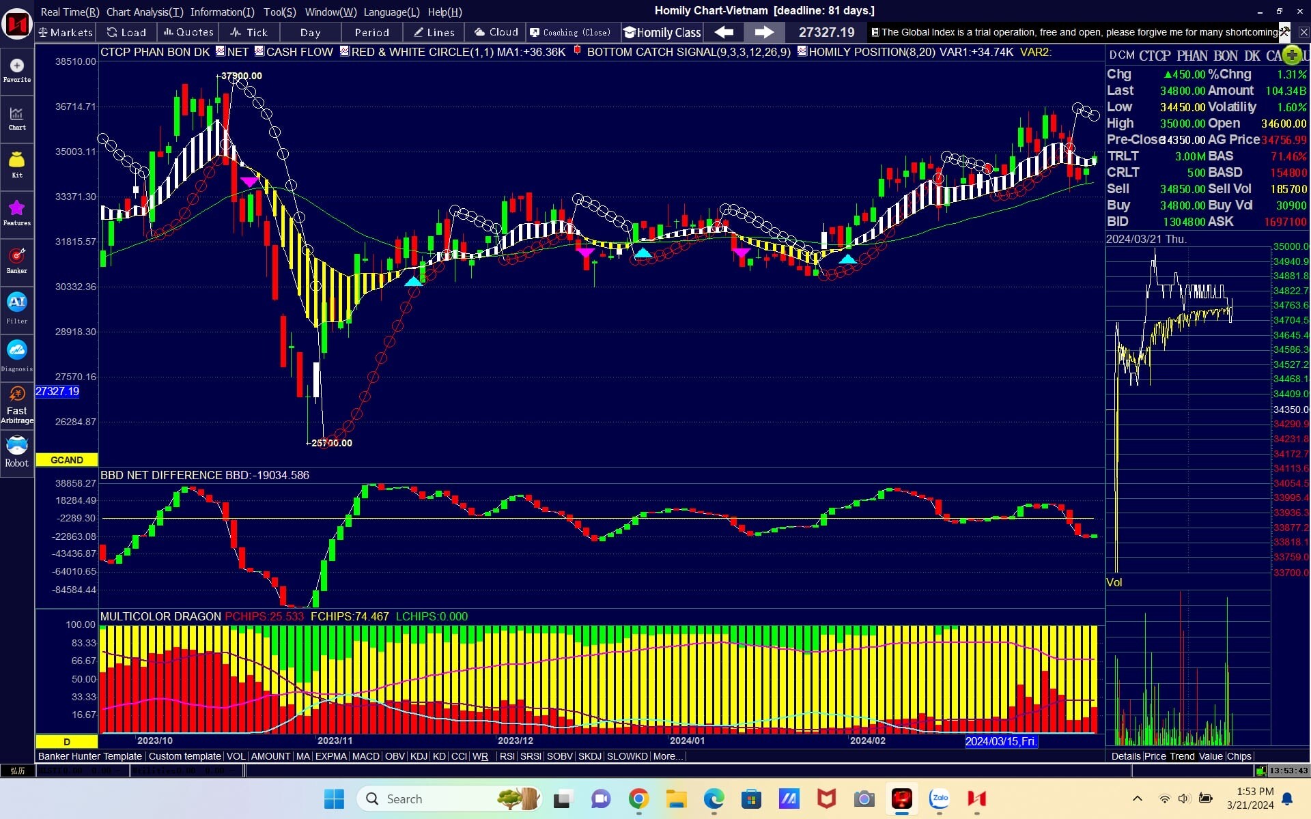Image resolution: width=1311 pixels, height=819 pixels.
Task: Switch indicator to MACD
Action: [365, 756]
